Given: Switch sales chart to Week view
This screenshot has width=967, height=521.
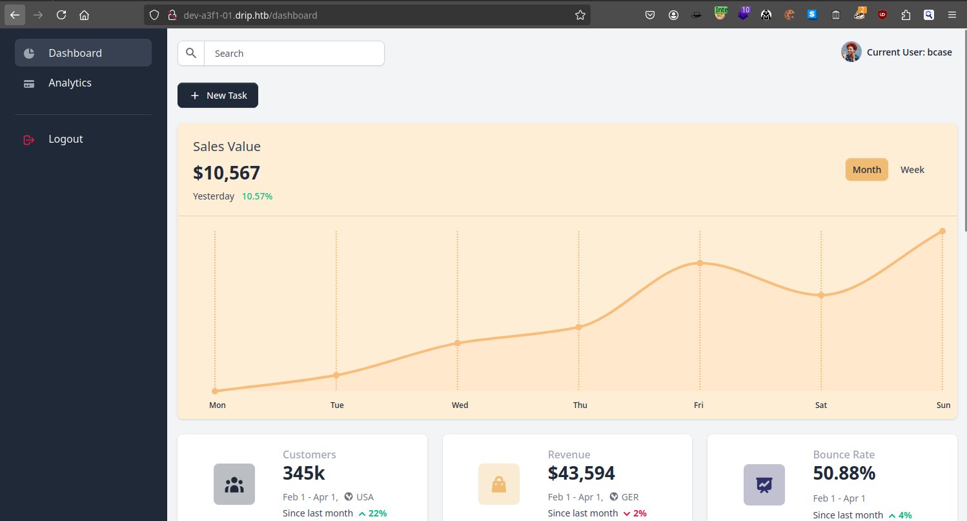Looking at the screenshot, I should 912,170.
